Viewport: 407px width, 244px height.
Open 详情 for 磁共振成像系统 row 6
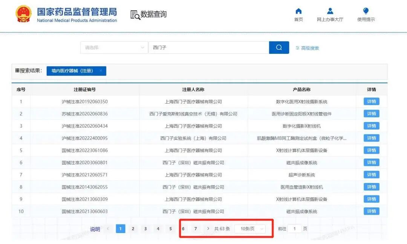pyautogui.click(x=371, y=162)
